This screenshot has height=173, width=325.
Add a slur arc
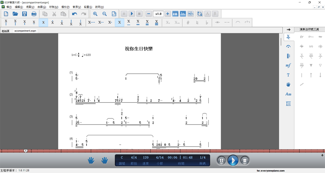tap(238, 22)
